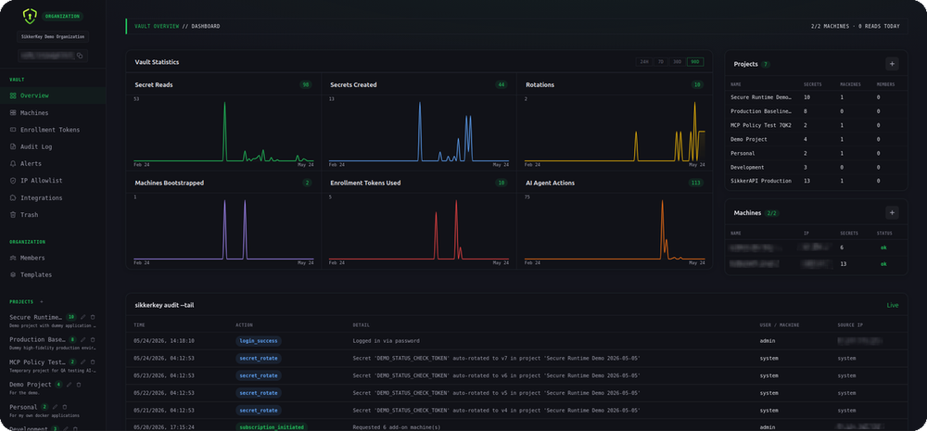This screenshot has width=927, height=431.
Task: Click the Audit Log document icon
Action: tap(13, 146)
